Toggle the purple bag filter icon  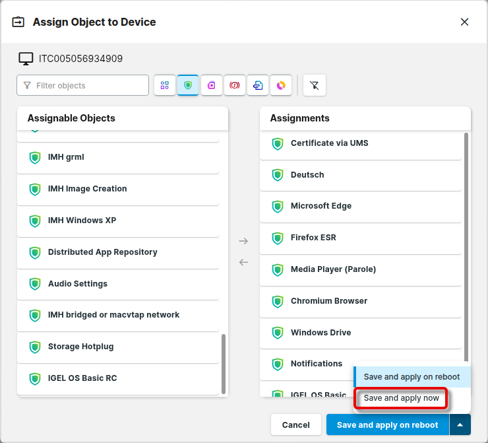211,85
